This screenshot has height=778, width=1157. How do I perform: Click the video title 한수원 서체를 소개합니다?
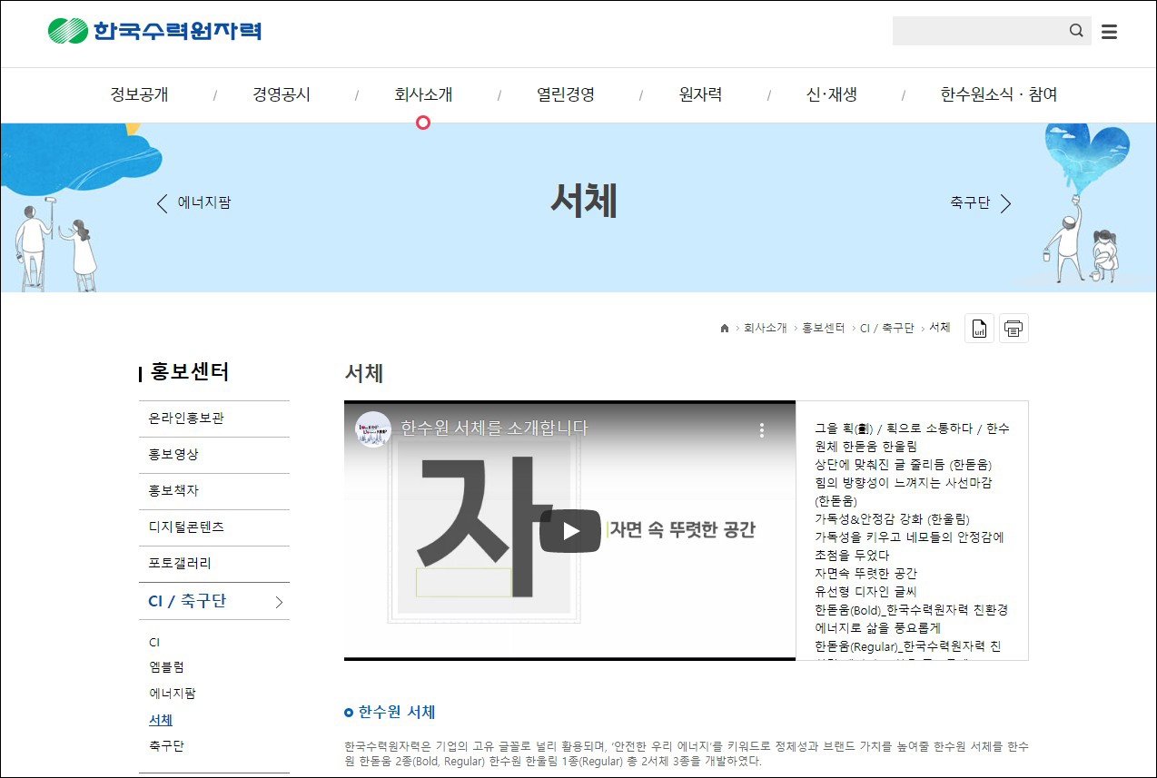(x=495, y=428)
